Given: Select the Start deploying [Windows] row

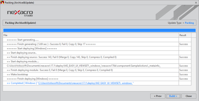Looking at the screenshot, I should coord(97,49).
